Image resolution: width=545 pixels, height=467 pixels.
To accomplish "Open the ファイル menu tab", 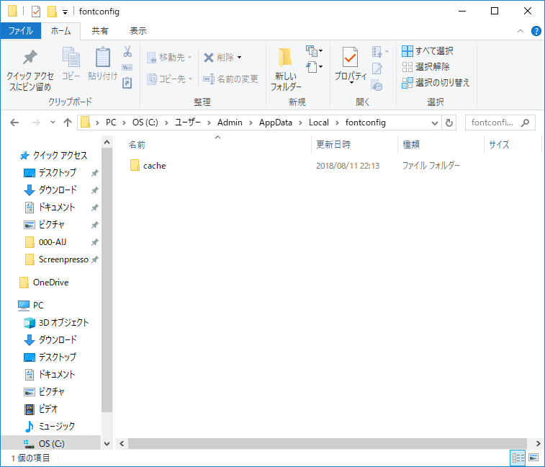I will (20, 31).
